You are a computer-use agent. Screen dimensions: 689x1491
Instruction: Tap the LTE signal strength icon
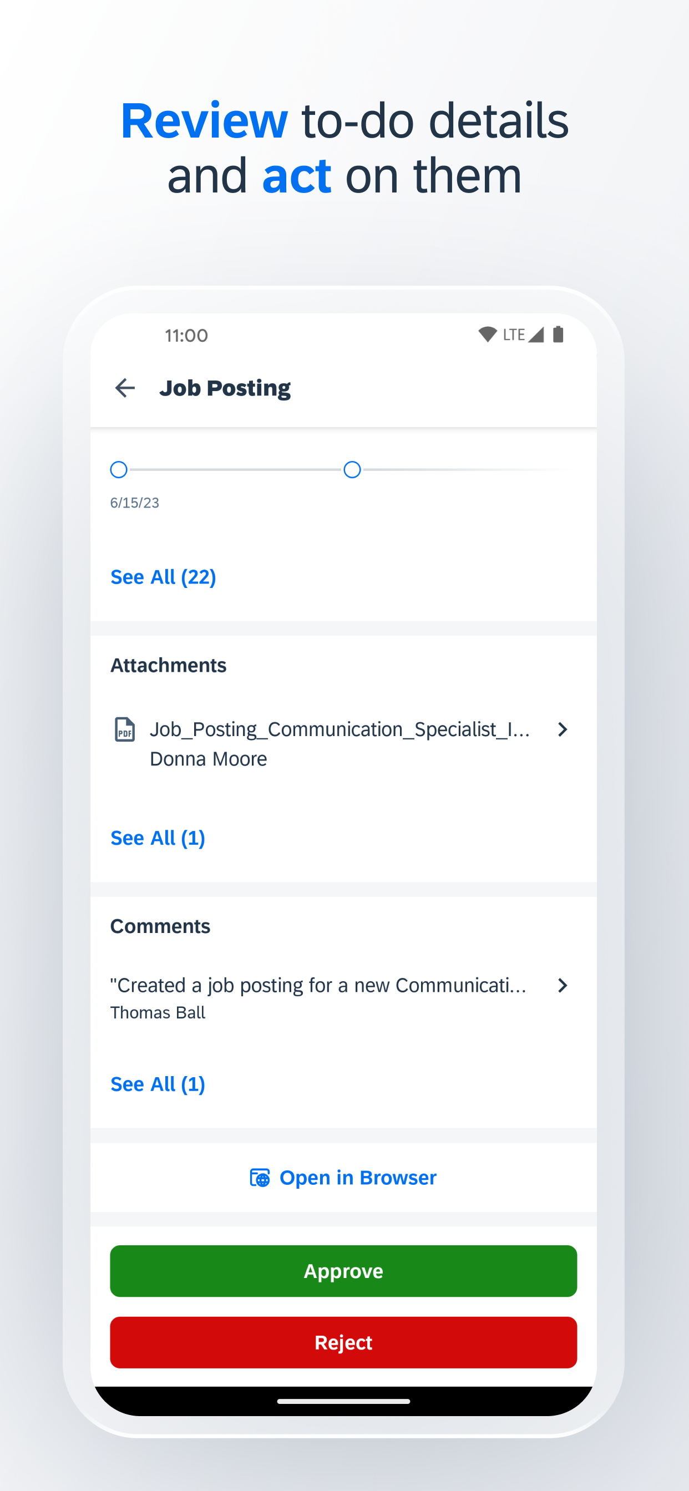pos(536,334)
